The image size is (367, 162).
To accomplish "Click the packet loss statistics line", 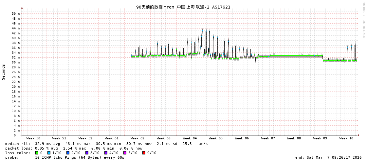I will (74, 148).
